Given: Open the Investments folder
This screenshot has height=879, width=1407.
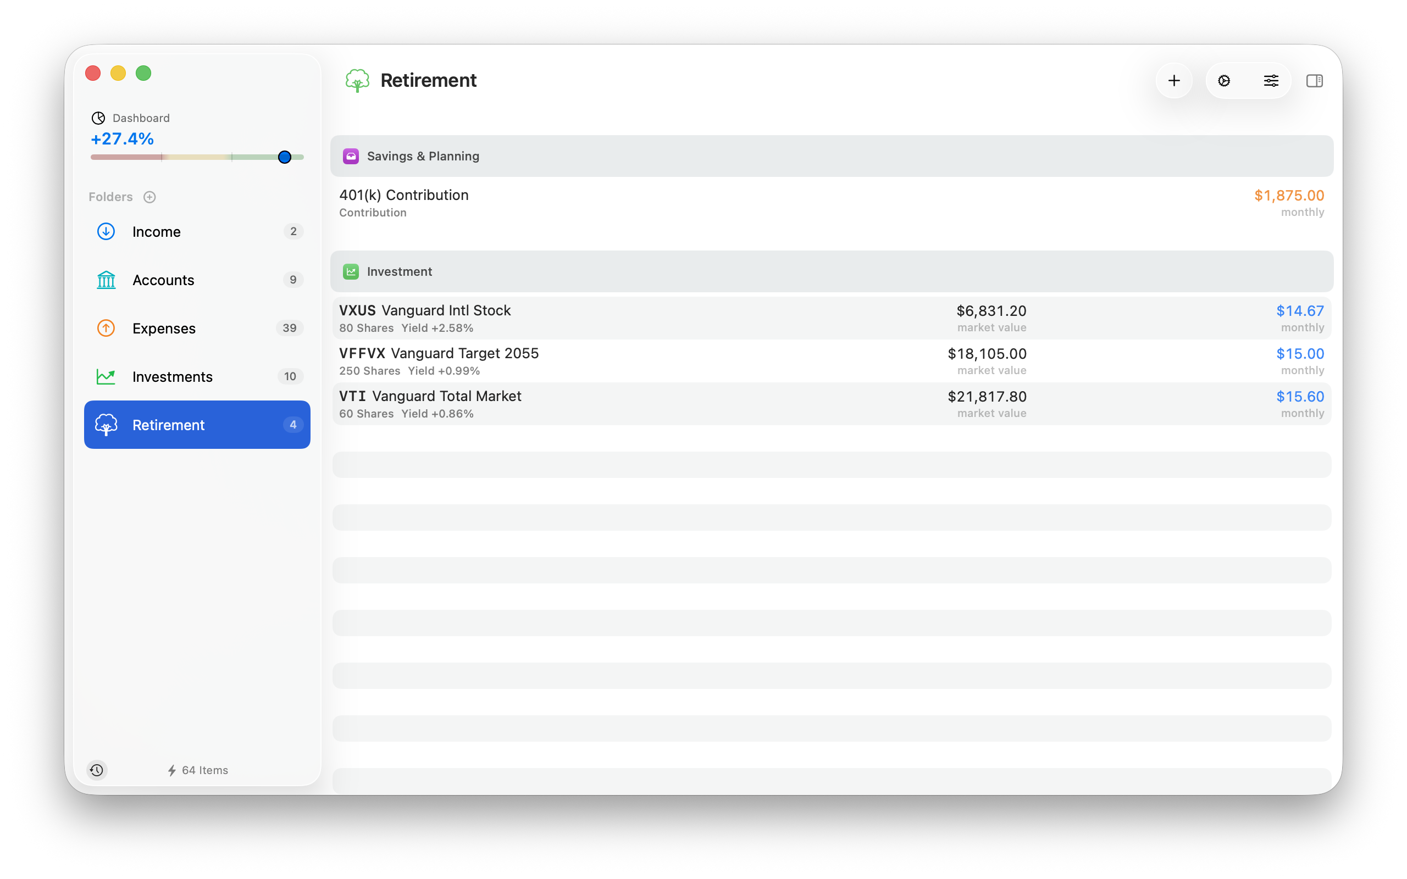Looking at the screenshot, I should 197,377.
